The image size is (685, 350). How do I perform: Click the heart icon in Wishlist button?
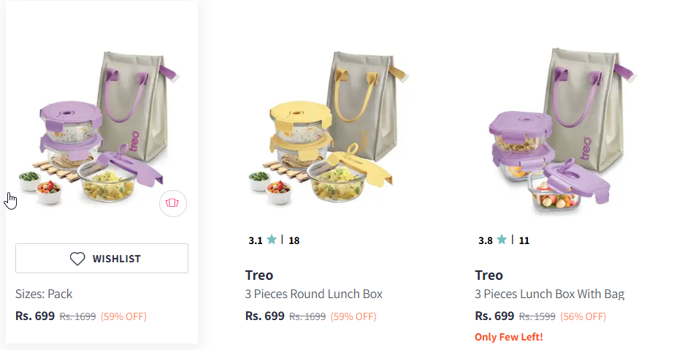(77, 259)
